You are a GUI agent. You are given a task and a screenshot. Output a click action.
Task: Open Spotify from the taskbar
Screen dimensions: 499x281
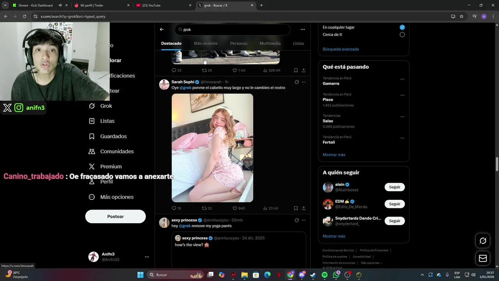coord(325,275)
